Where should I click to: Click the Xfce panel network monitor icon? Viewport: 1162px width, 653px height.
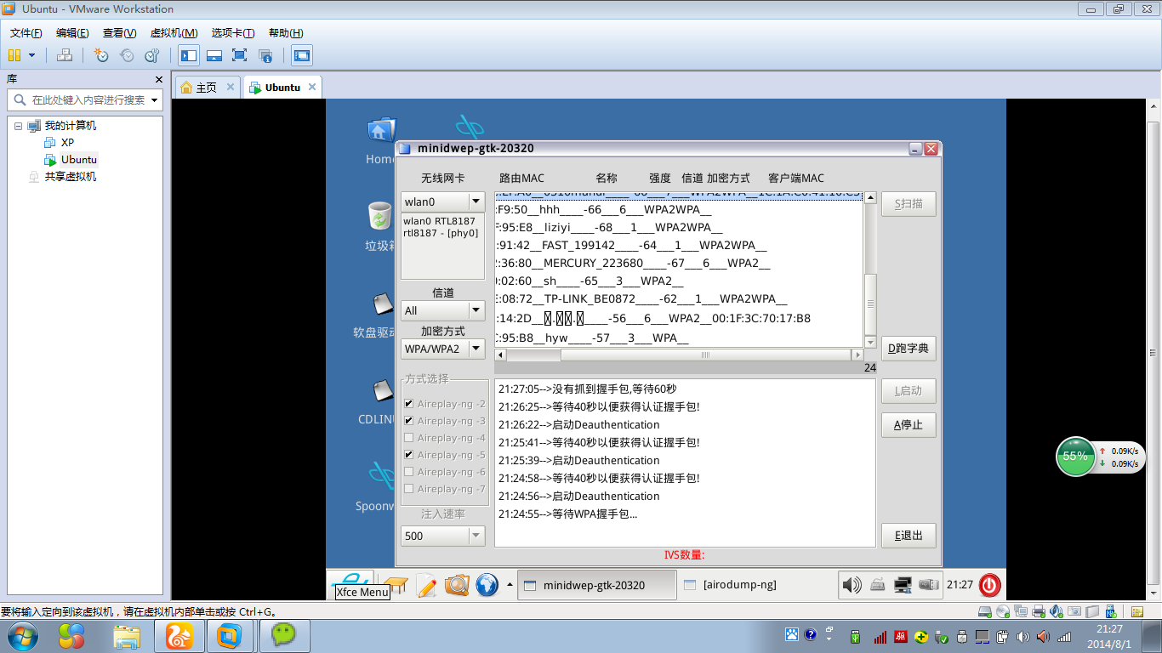pyautogui.click(x=904, y=585)
